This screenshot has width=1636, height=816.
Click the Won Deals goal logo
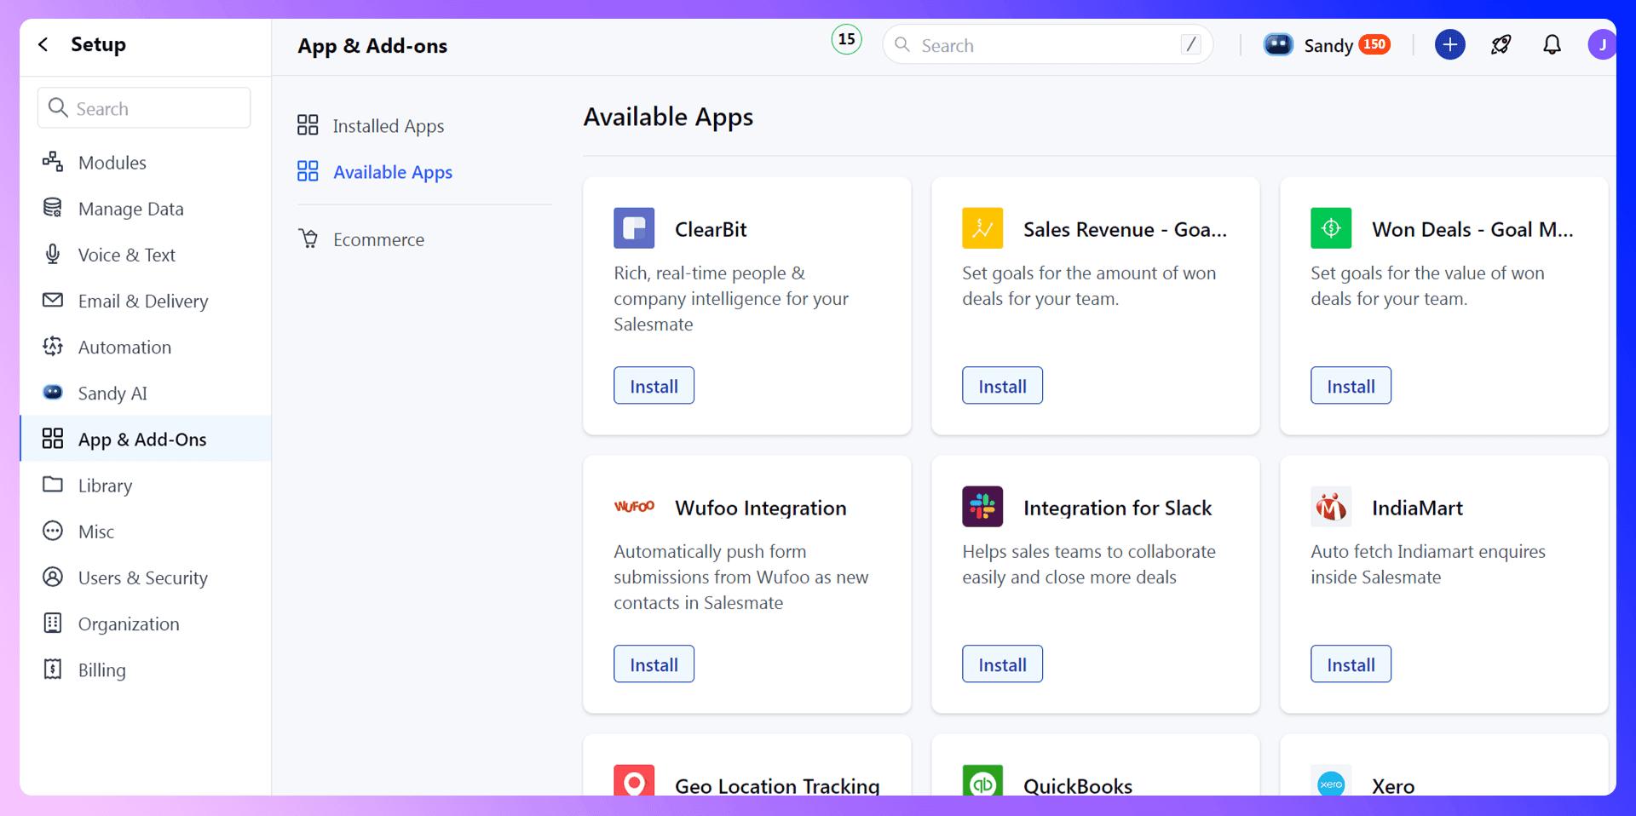[x=1331, y=228]
